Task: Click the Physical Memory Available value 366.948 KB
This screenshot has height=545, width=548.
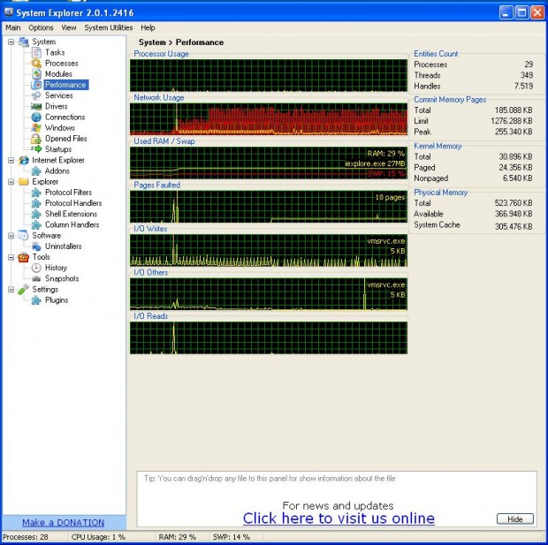Action: click(514, 214)
